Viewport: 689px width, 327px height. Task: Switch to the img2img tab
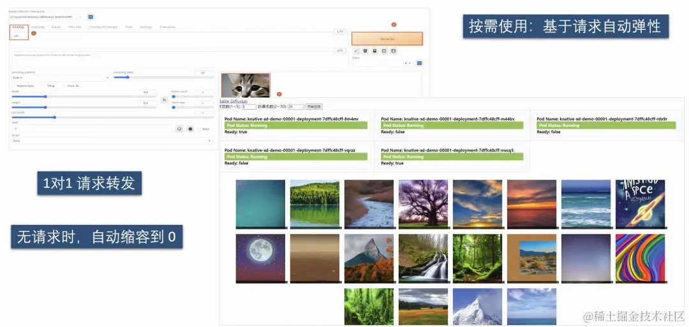point(38,27)
